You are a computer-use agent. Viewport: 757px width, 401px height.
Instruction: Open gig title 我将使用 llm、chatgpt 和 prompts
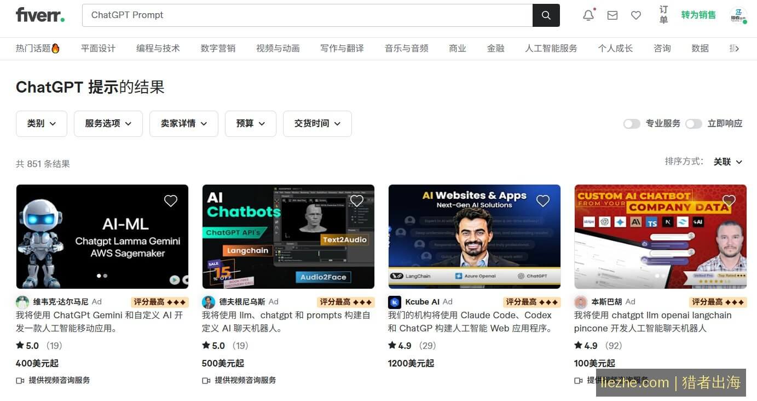286,322
